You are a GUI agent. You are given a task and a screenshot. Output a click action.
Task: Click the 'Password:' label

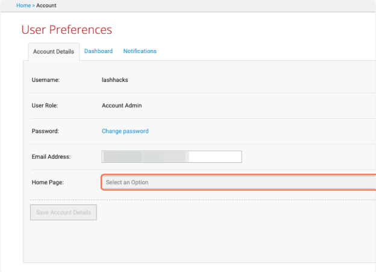click(x=45, y=131)
